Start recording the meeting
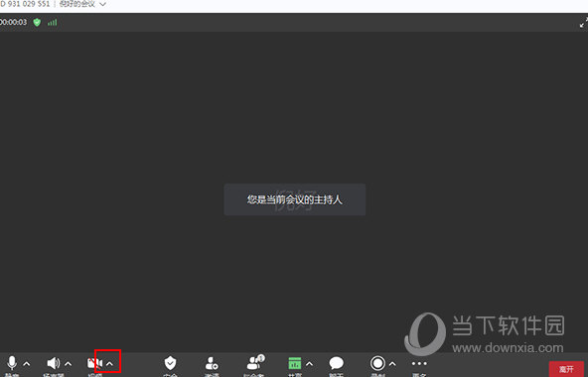Viewport: 588px width, 377px height. click(x=377, y=365)
